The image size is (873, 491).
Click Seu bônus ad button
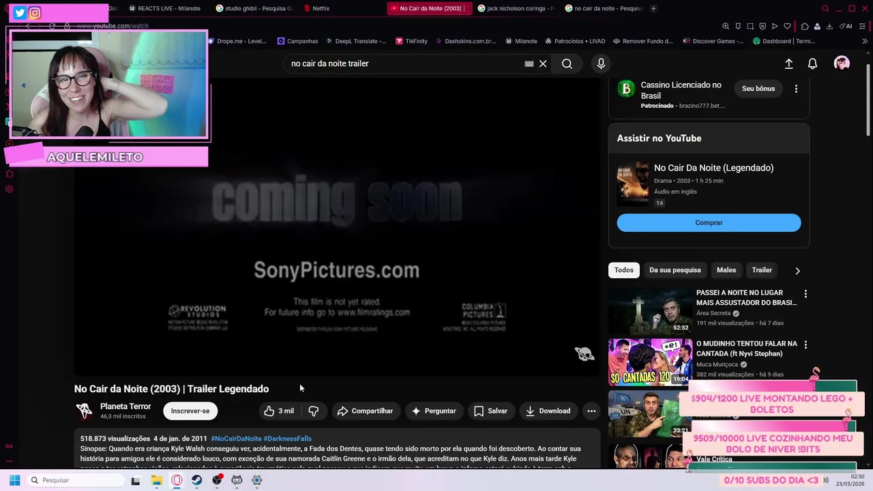tap(758, 89)
